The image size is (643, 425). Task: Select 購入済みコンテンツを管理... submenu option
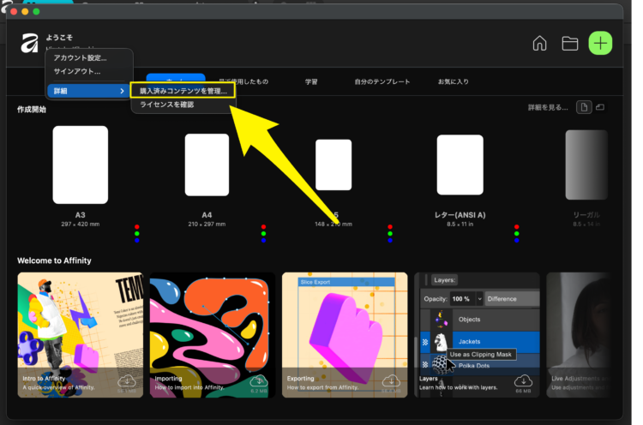(x=183, y=90)
